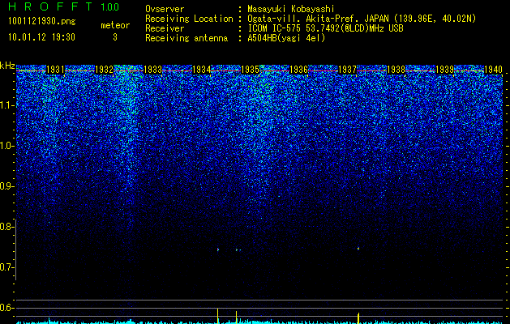Click the meteor echo dot just before 1935
The width and height of the screenshot is (510, 324).
point(237,249)
